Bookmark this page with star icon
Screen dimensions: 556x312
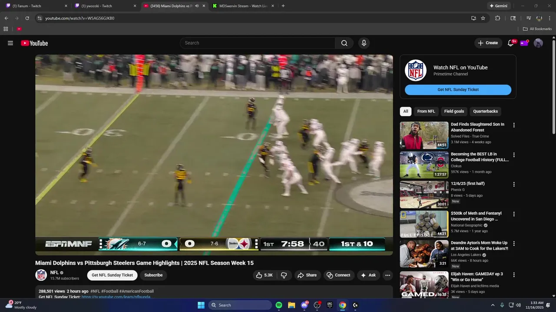pos(483,18)
